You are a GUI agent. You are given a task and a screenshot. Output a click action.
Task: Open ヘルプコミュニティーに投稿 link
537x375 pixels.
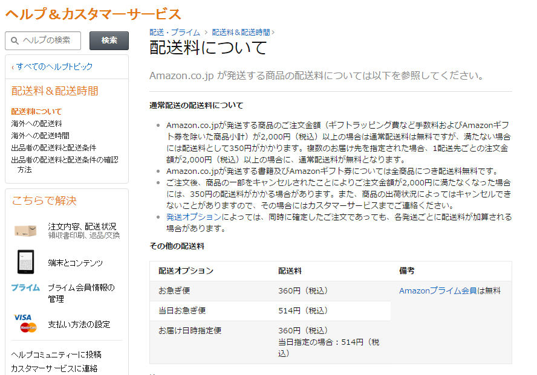point(56,355)
